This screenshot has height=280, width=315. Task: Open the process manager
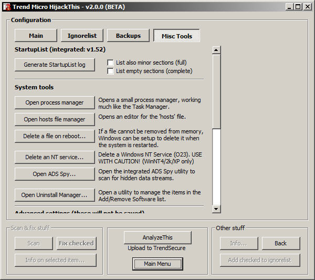(x=55, y=102)
